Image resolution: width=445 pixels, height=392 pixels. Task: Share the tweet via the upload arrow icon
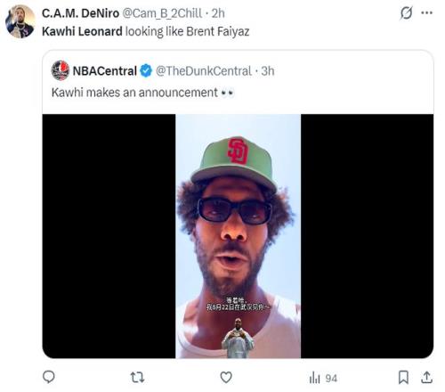(x=426, y=377)
